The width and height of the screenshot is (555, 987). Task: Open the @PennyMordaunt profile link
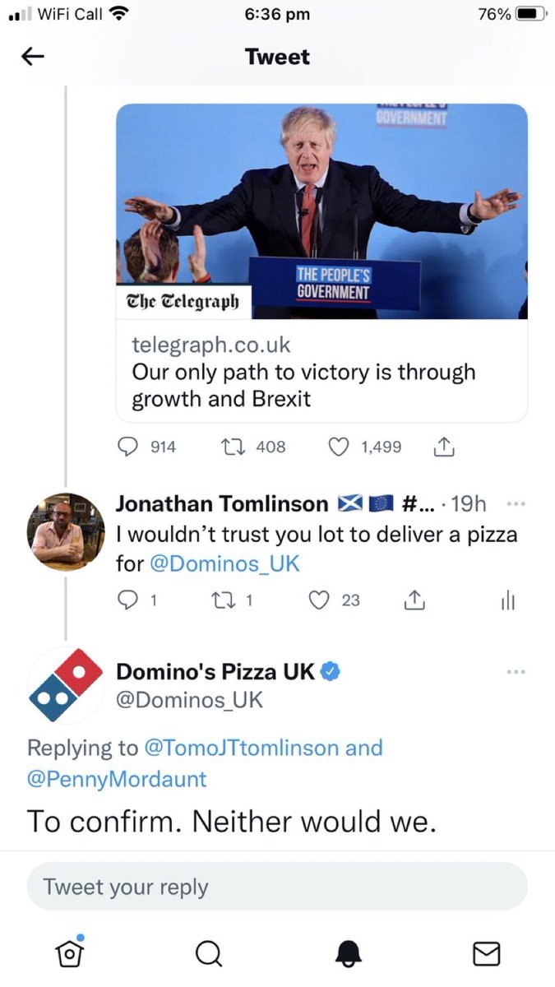tap(118, 779)
